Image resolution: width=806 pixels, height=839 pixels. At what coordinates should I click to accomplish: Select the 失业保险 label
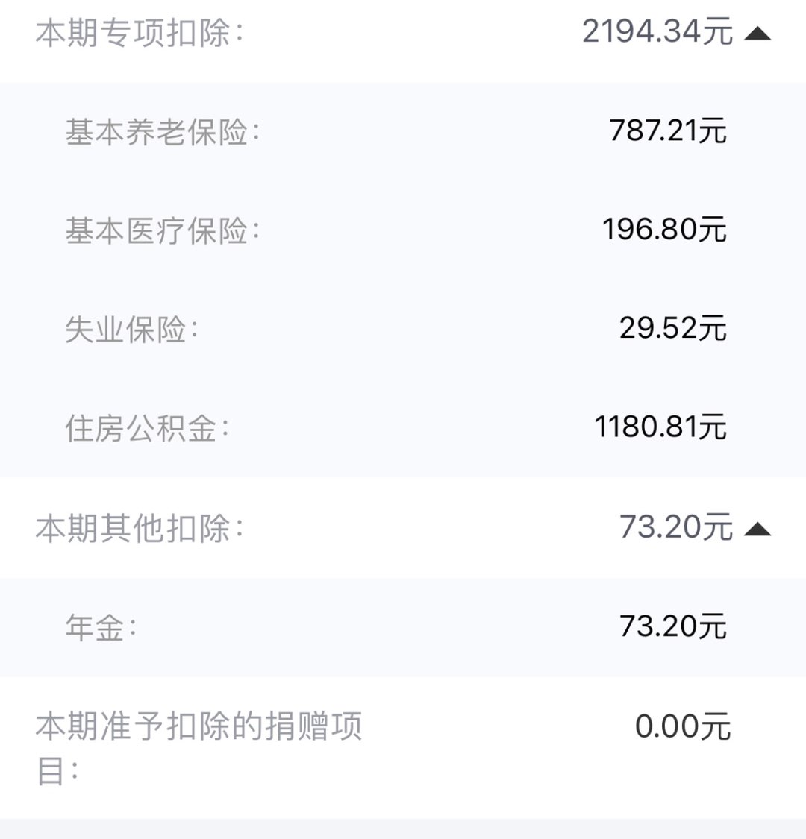(132, 329)
